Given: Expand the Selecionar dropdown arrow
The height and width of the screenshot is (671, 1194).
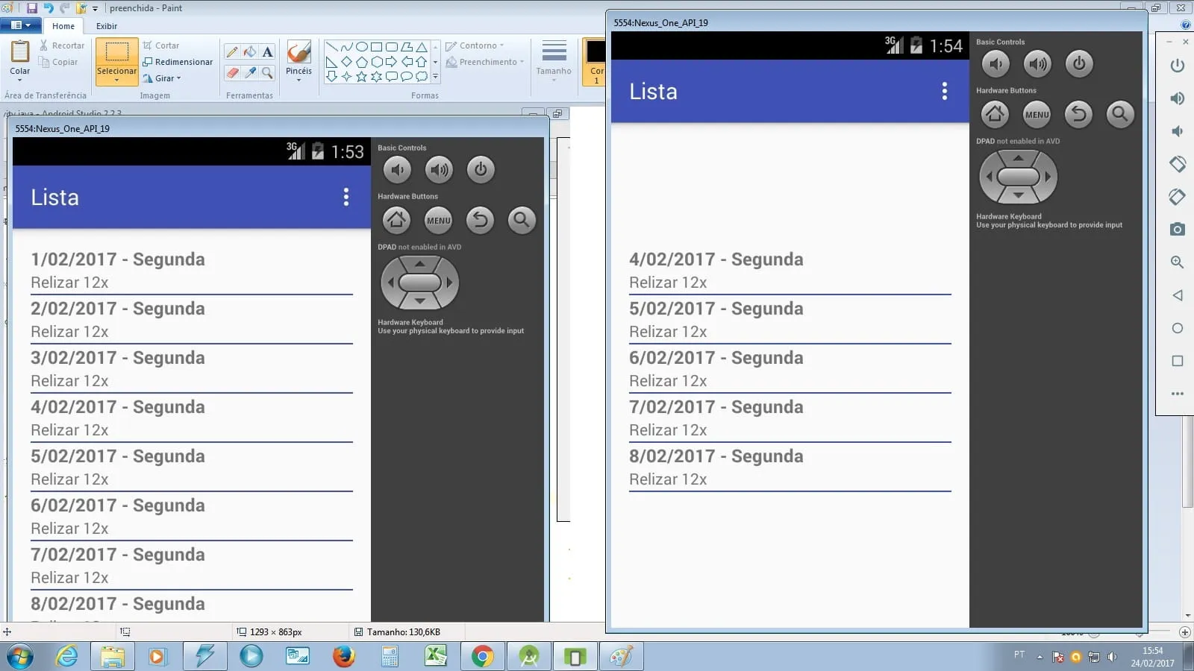Looking at the screenshot, I should (x=116, y=79).
